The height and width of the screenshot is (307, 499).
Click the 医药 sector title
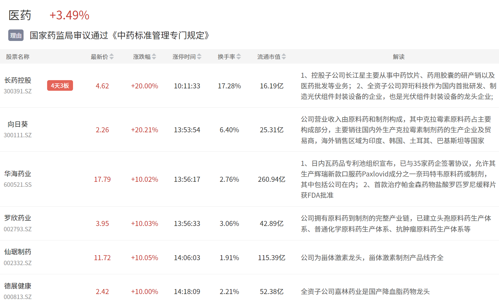[x=20, y=15]
